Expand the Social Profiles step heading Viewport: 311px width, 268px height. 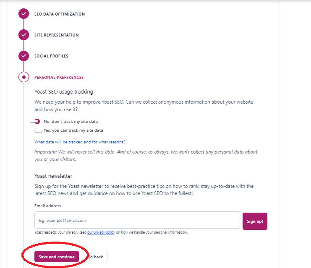51,56
